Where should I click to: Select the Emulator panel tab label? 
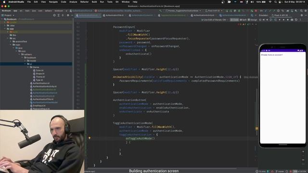[263, 15]
